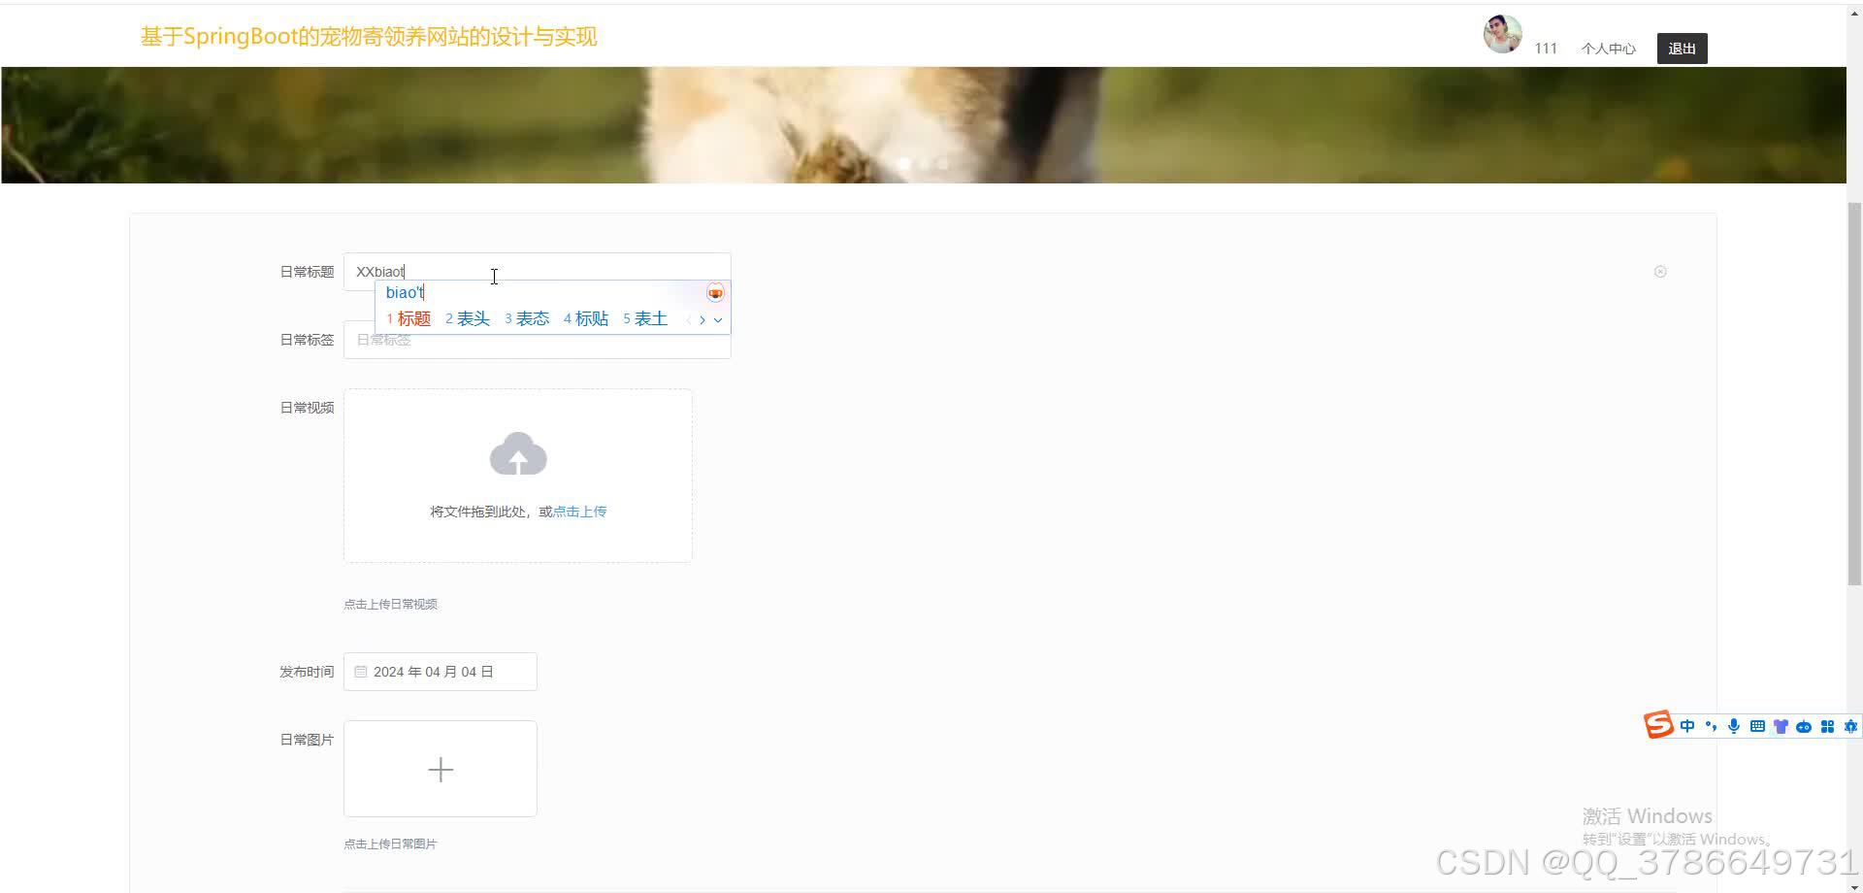The height and width of the screenshot is (893, 1863).
Task: Click the site title 基于SpringBoot的宠物寄领养网站
Action: coord(369,37)
